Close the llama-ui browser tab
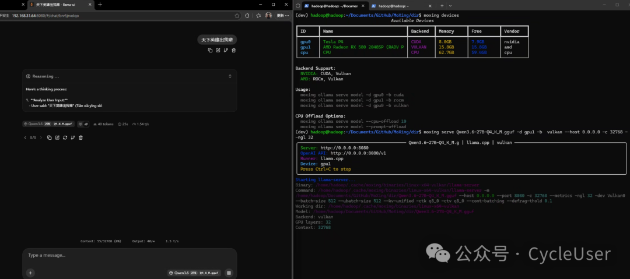The image size is (630, 279). [90, 5]
